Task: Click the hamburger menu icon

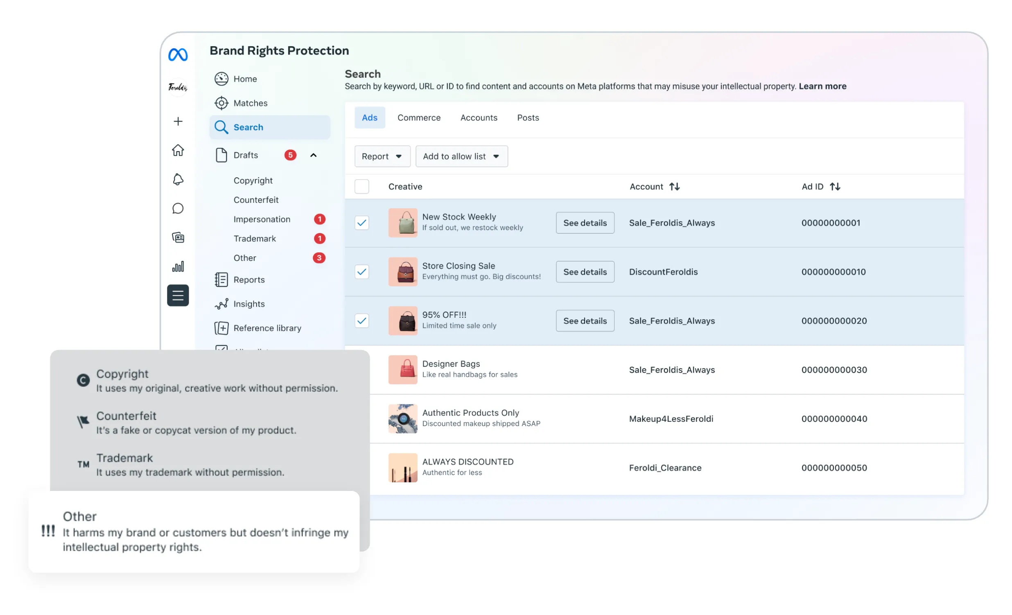Action: pos(178,295)
